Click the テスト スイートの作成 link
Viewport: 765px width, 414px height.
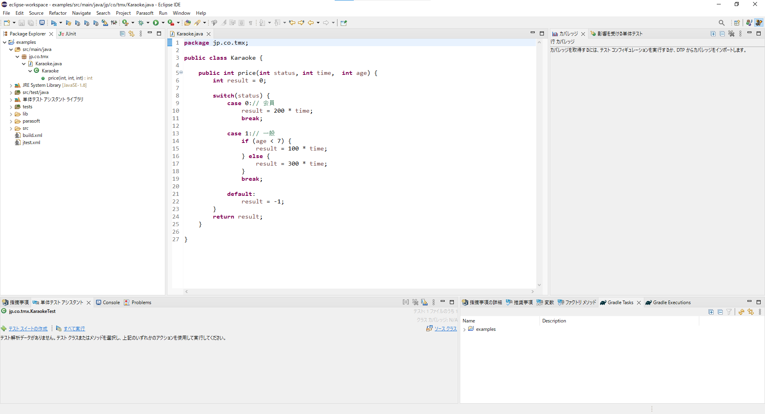click(x=28, y=329)
